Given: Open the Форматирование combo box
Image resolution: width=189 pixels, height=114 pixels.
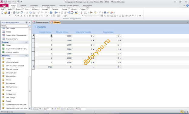Looking at the screenshot, I should click(92, 16).
